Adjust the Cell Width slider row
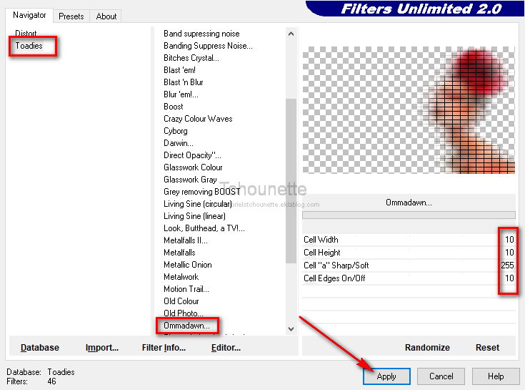Image resolution: width=525 pixels, height=390 pixels. point(408,240)
